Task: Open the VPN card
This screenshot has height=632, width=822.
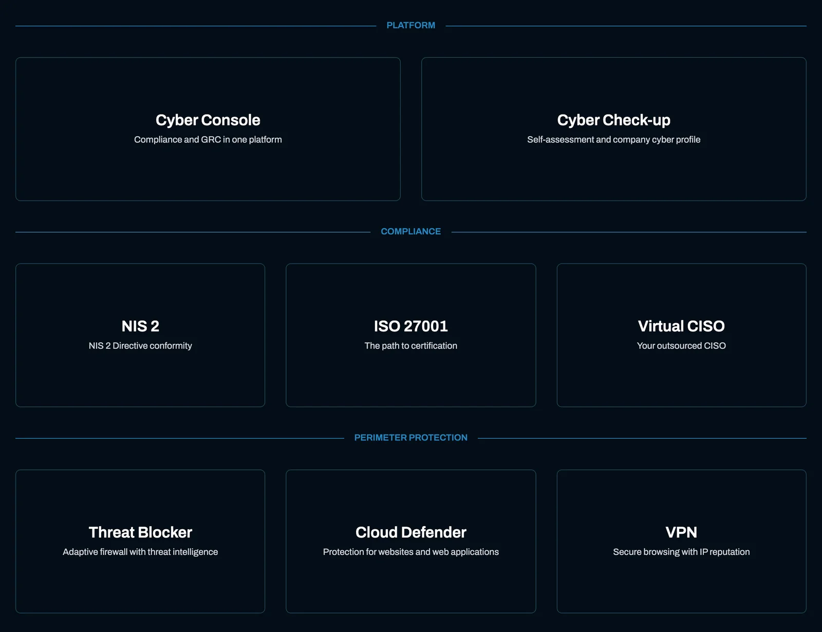Action: (x=682, y=541)
